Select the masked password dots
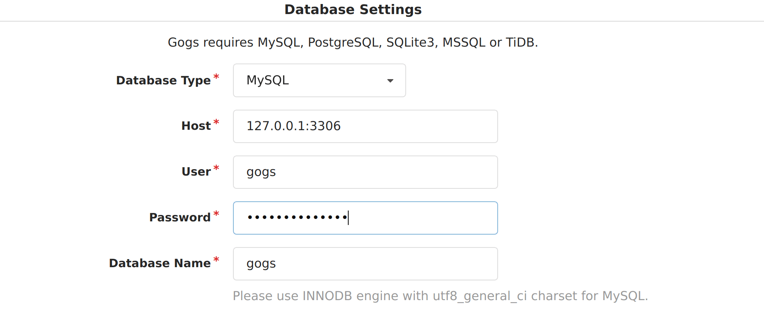 pyautogui.click(x=297, y=218)
